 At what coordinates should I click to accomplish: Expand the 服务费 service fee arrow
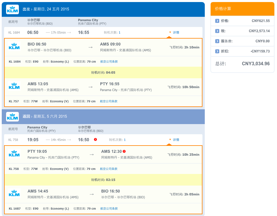coord(217,41)
